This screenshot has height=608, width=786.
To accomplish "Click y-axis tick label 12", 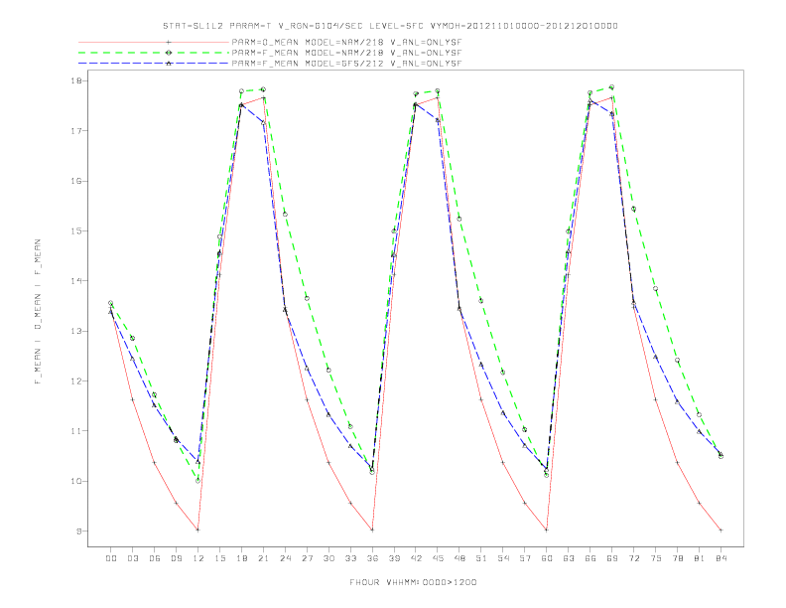I will [x=76, y=381].
